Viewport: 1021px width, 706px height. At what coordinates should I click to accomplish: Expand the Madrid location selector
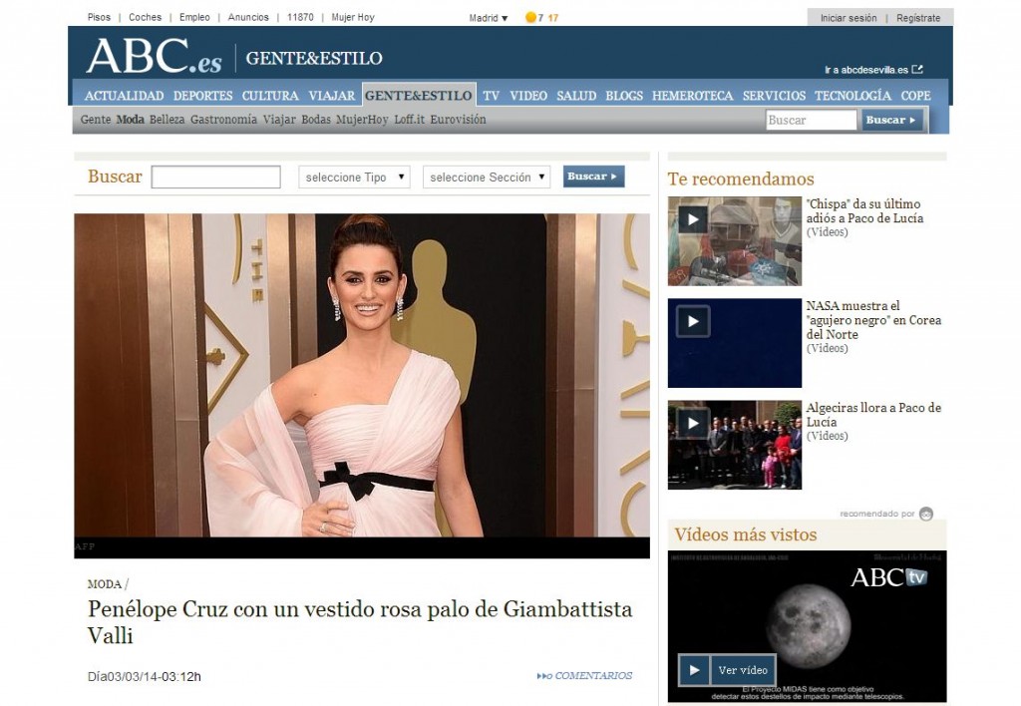click(x=489, y=17)
